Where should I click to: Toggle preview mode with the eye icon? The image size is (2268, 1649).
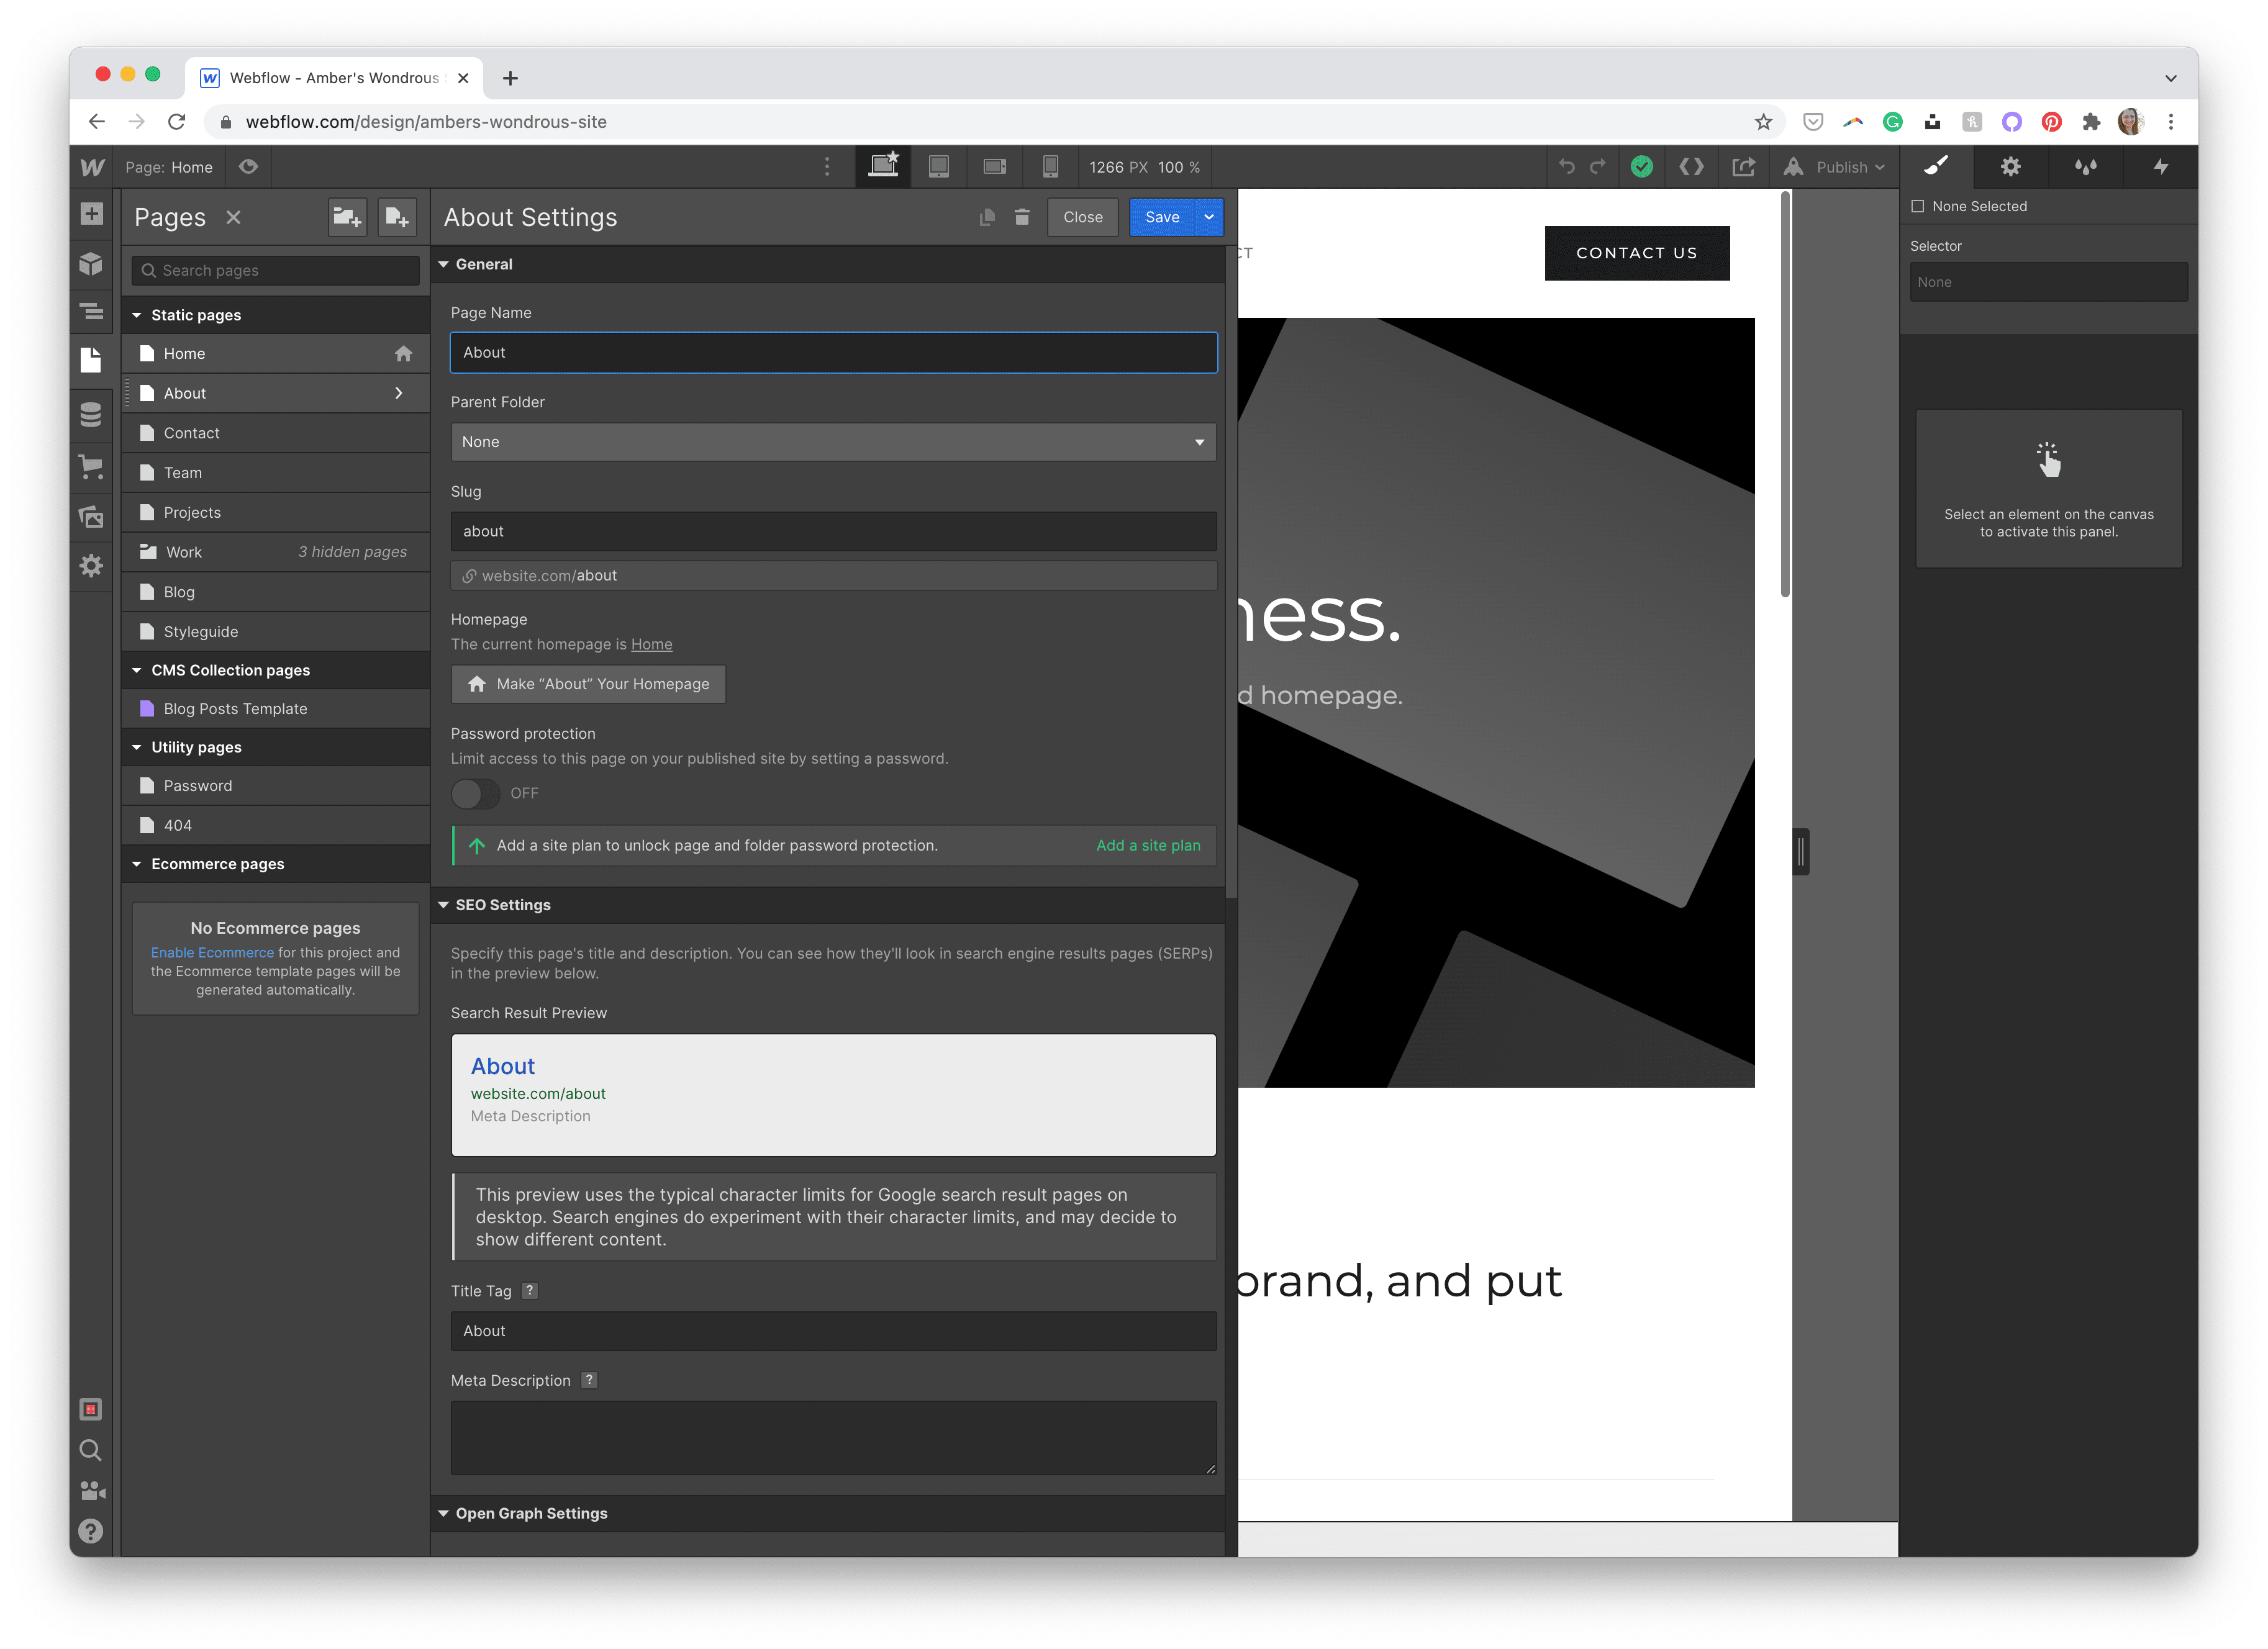pos(248,167)
